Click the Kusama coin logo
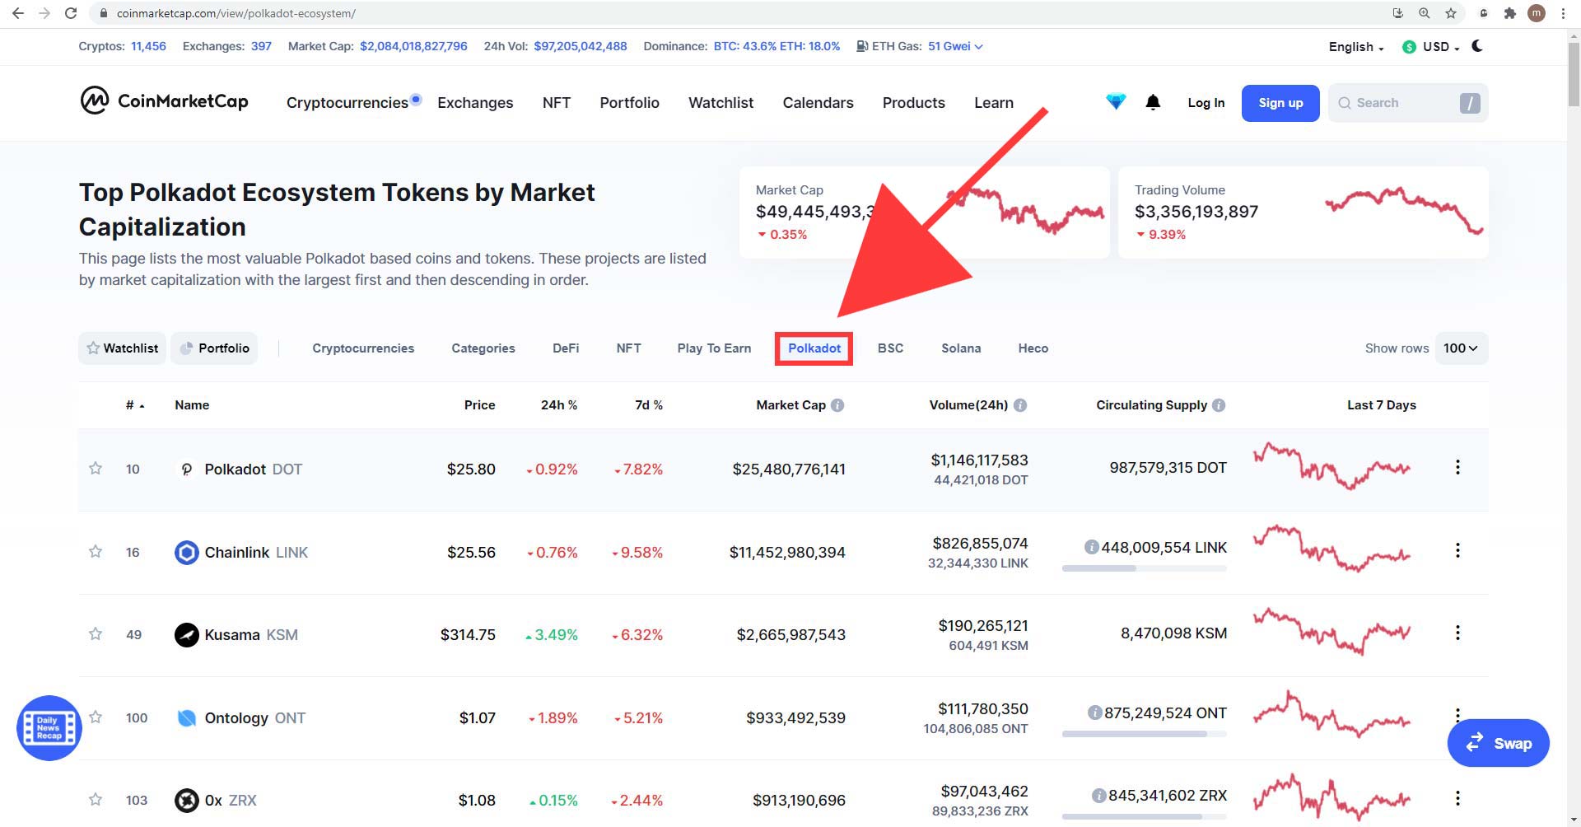This screenshot has height=827, width=1581. coord(187,634)
